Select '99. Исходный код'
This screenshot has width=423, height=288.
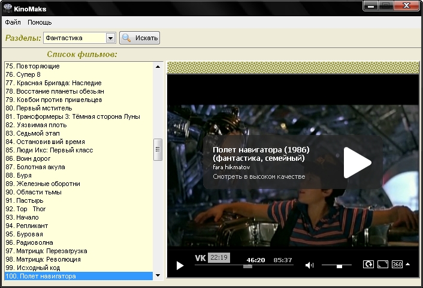[78, 268]
